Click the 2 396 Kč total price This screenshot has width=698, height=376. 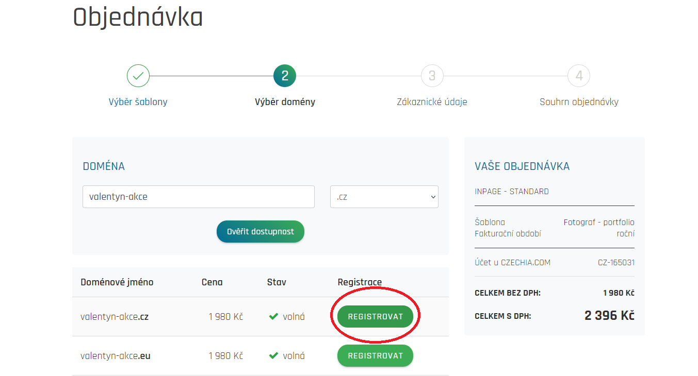pyautogui.click(x=609, y=316)
